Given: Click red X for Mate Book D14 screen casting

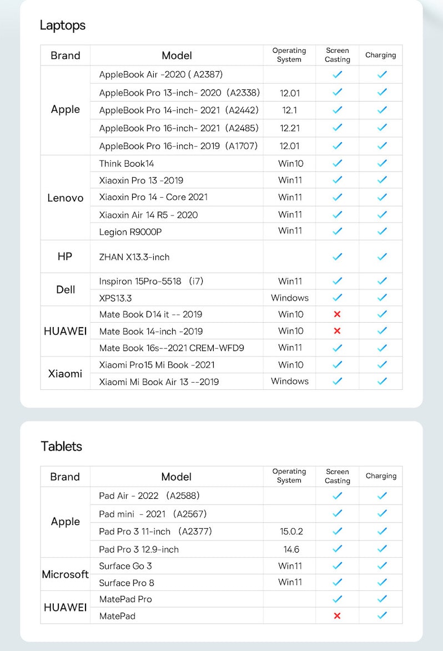Looking at the screenshot, I should pyautogui.click(x=337, y=314).
